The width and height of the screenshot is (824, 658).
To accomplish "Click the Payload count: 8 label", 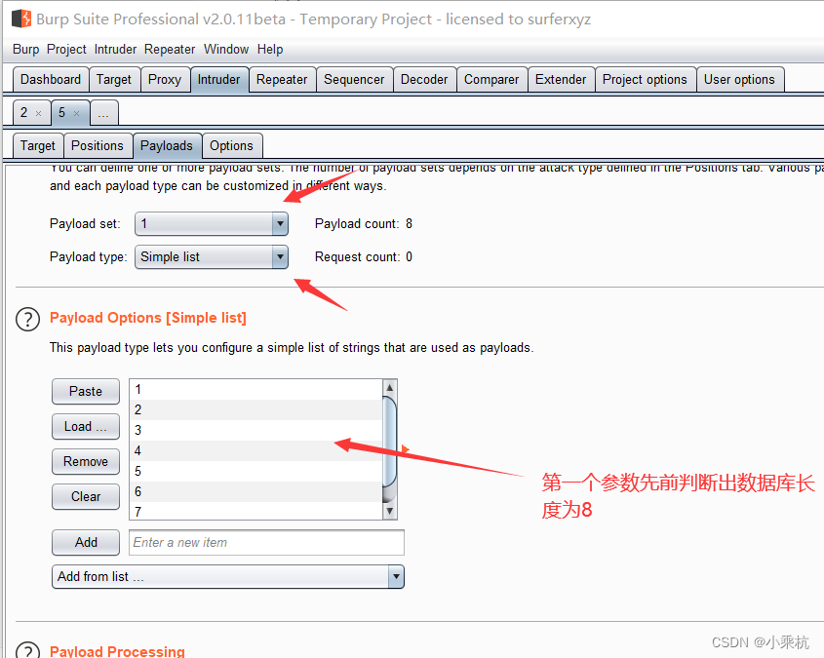I will pos(364,223).
